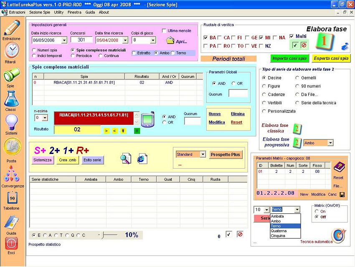
Task: Click the floppy disk save icon
Action: (x=342, y=195)
